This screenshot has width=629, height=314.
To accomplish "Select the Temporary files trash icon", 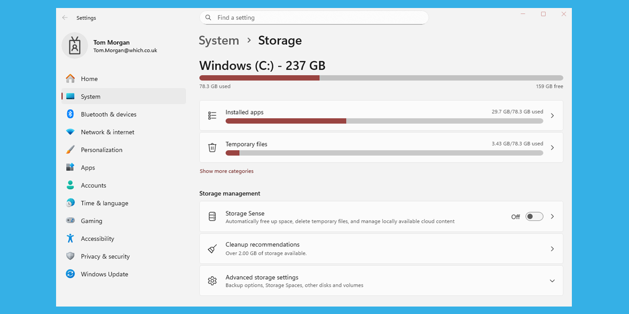I will [212, 148].
